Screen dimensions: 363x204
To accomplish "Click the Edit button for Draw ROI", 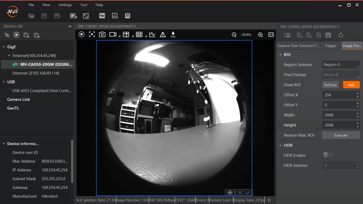I will pos(351,85).
